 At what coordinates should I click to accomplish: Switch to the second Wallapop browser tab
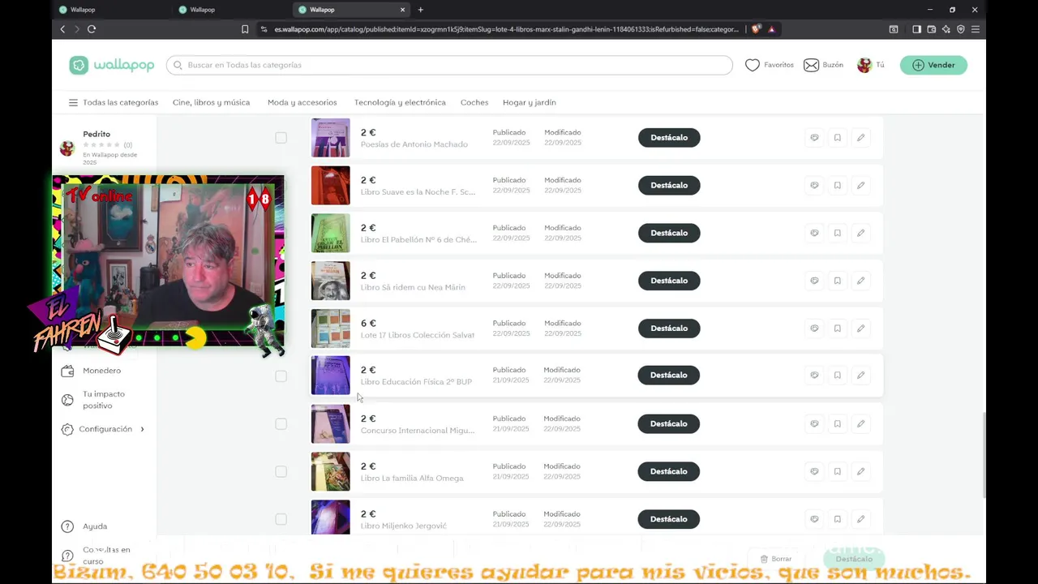pyautogui.click(x=230, y=10)
